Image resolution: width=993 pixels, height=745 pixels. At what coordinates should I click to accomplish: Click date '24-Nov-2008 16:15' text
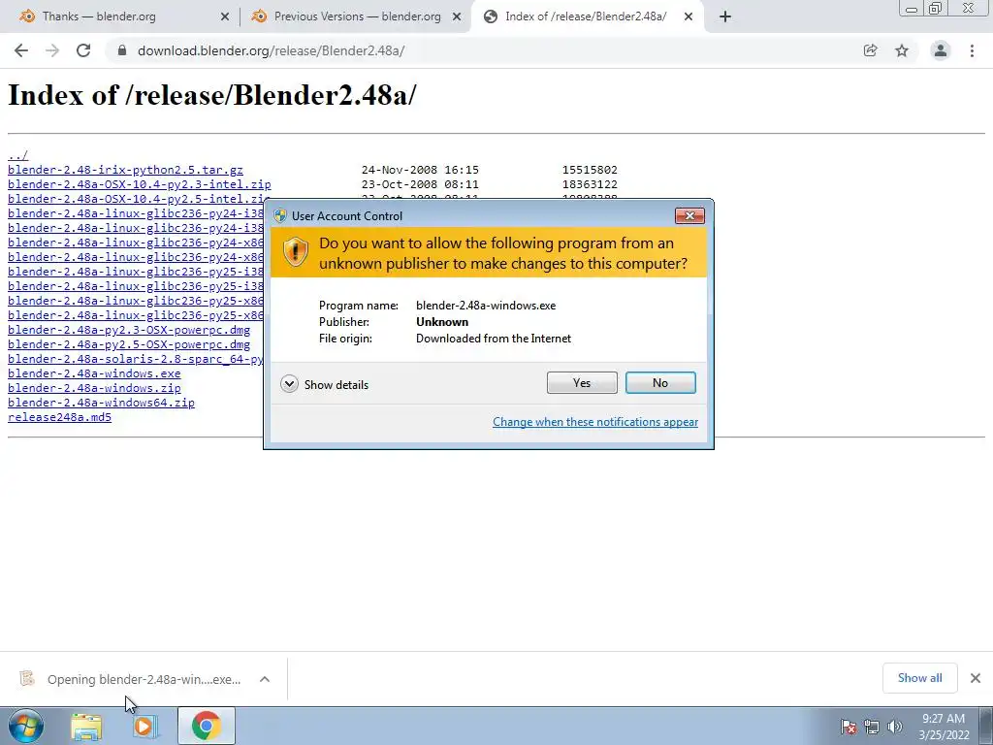[x=420, y=170]
